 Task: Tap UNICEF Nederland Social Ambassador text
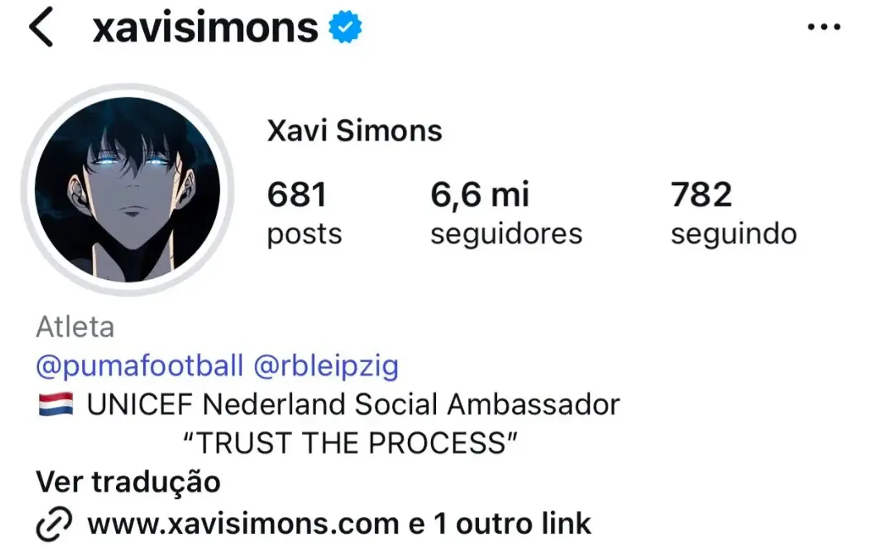(x=353, y=404)
